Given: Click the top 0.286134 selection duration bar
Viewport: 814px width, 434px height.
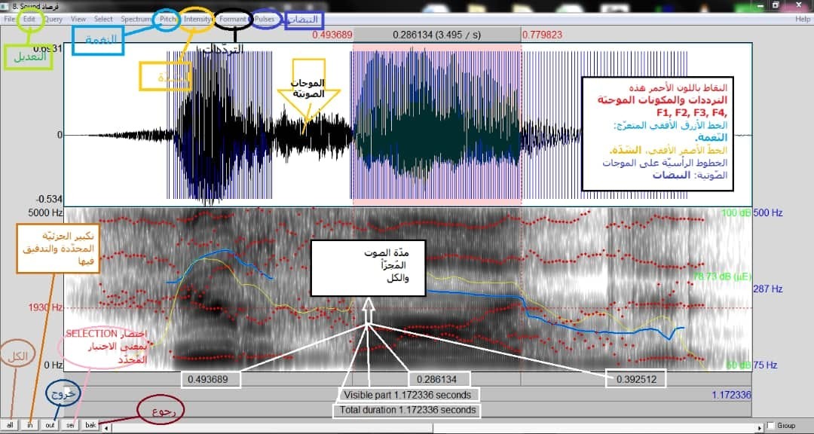Looking at the screenshot, I should tap(436, 35).
